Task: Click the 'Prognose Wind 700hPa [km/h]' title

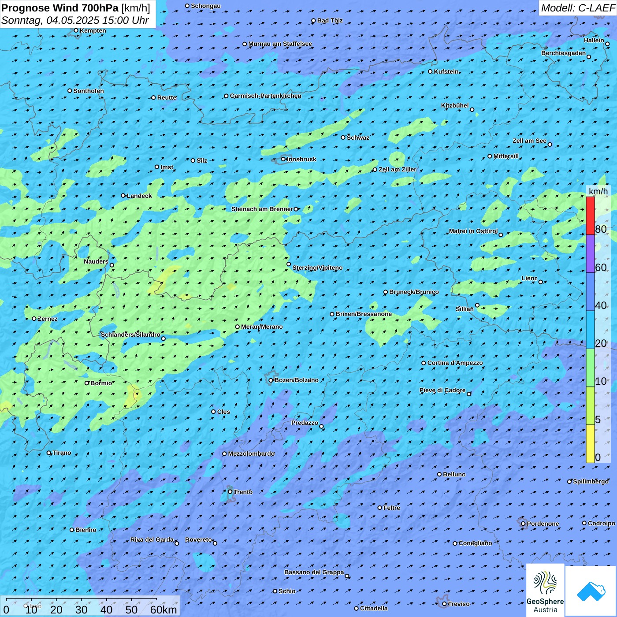Action: pyautogui.click(x=76, y=8)
